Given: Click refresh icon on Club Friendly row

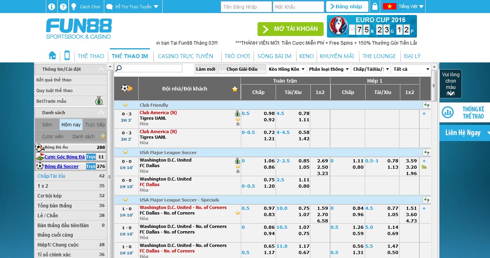Looking at the screenshot, I should point(426,105).
